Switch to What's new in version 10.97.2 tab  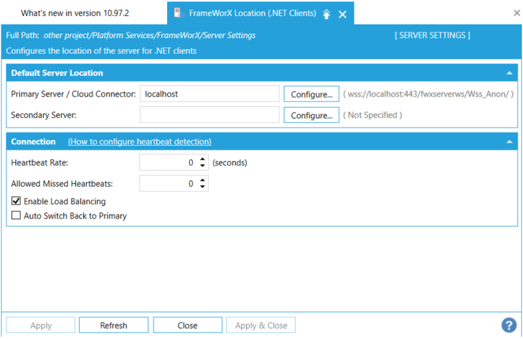coord(75,13)
